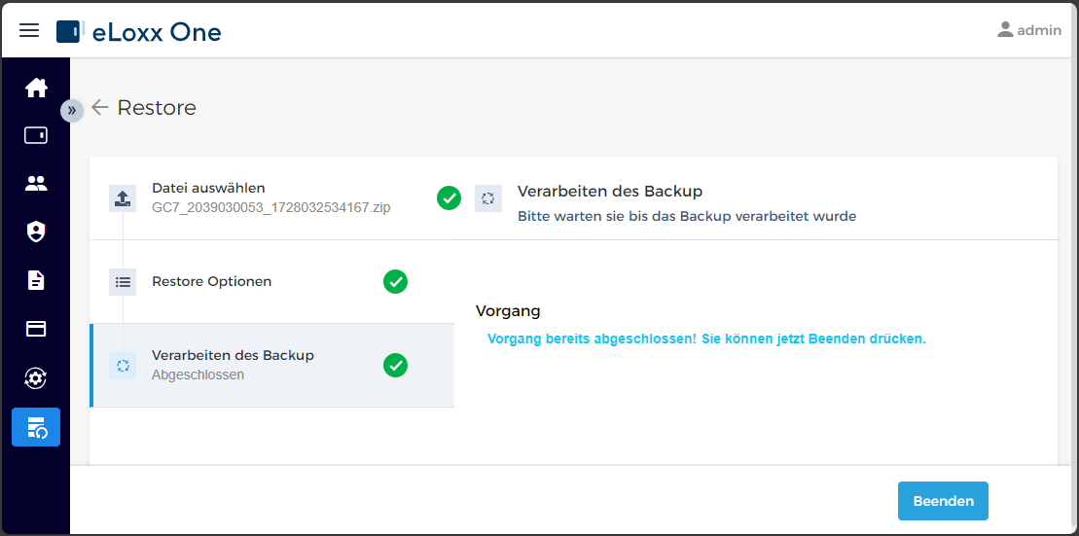Open the card sidebar icon
Screen dimensions: 1079x536
click(x=36, y=329)
